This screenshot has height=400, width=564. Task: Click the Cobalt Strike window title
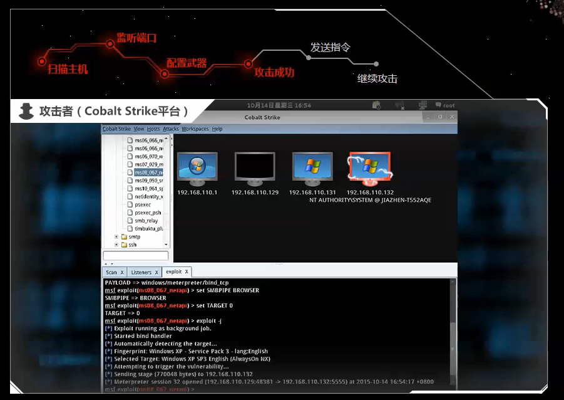262,117
